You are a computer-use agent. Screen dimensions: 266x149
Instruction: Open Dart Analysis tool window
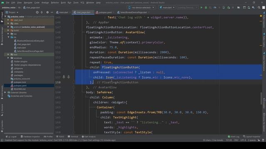coord(89,137)
